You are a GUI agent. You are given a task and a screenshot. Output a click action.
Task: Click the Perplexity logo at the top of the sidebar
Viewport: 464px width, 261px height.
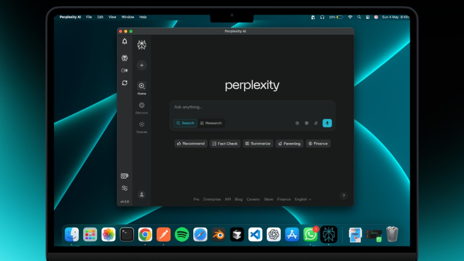tap(142, 45)
